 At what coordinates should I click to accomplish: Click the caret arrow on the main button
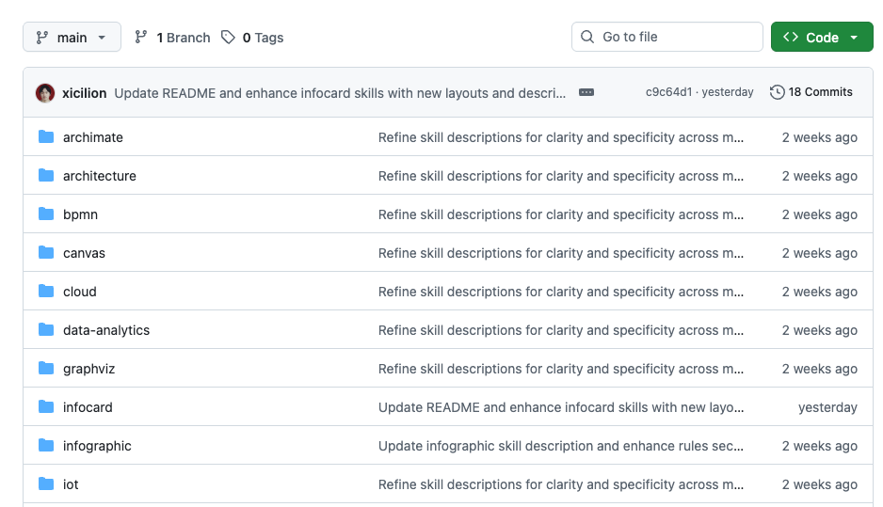pyautogui.click(x=102, y=38)
